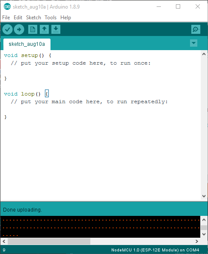Create a new sketch with New icon
The width and height of the screenshot is (208, 254).
(x=33, y=29)
